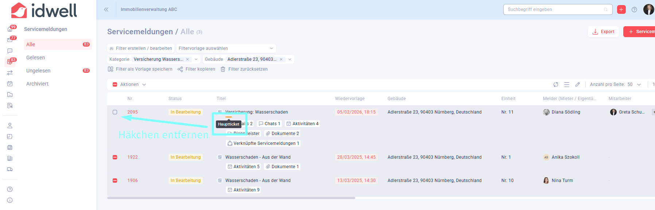
Task: Collapse the sidebar with double chevron
Action: (x=106, y=9)
